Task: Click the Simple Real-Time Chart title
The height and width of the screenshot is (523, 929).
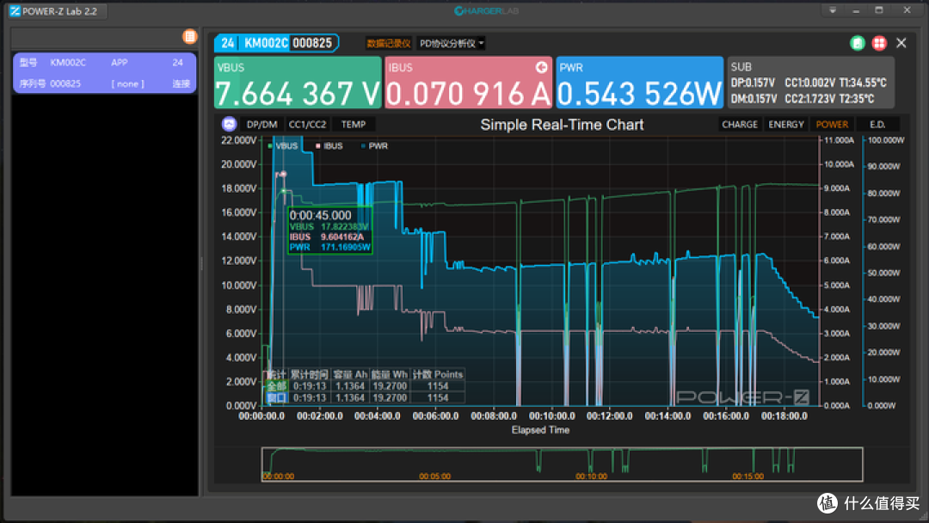Action: point(562,125)
